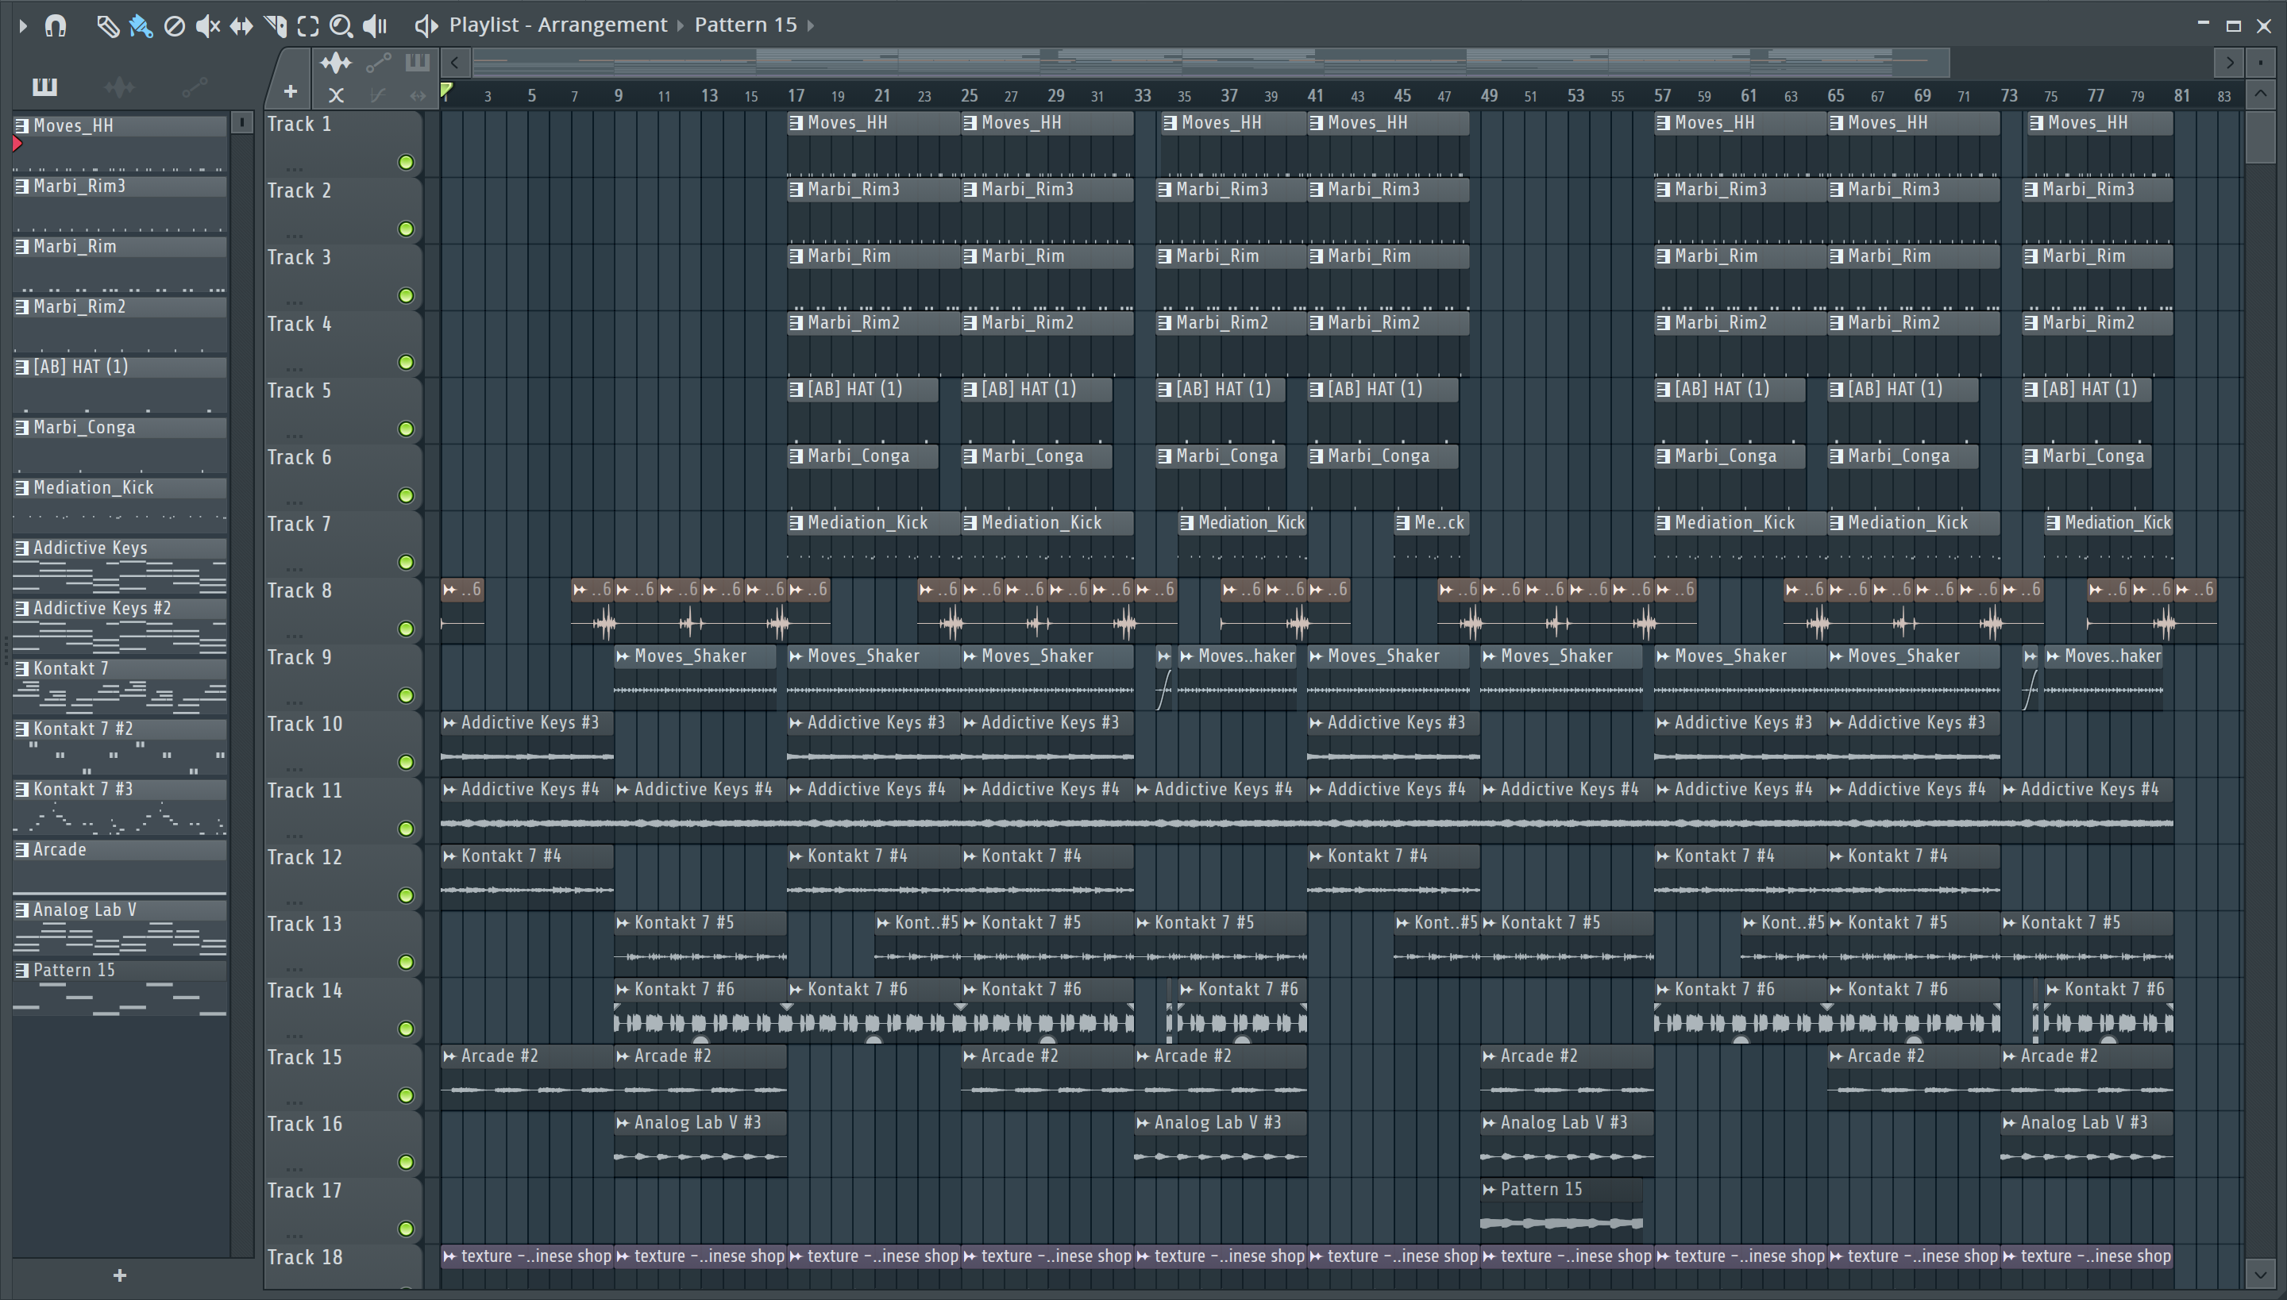Click the Pattern 15 audio clip on Track 17
The width and height of the screenshot is (2287, 1300).
(x=1561, y=1211)
